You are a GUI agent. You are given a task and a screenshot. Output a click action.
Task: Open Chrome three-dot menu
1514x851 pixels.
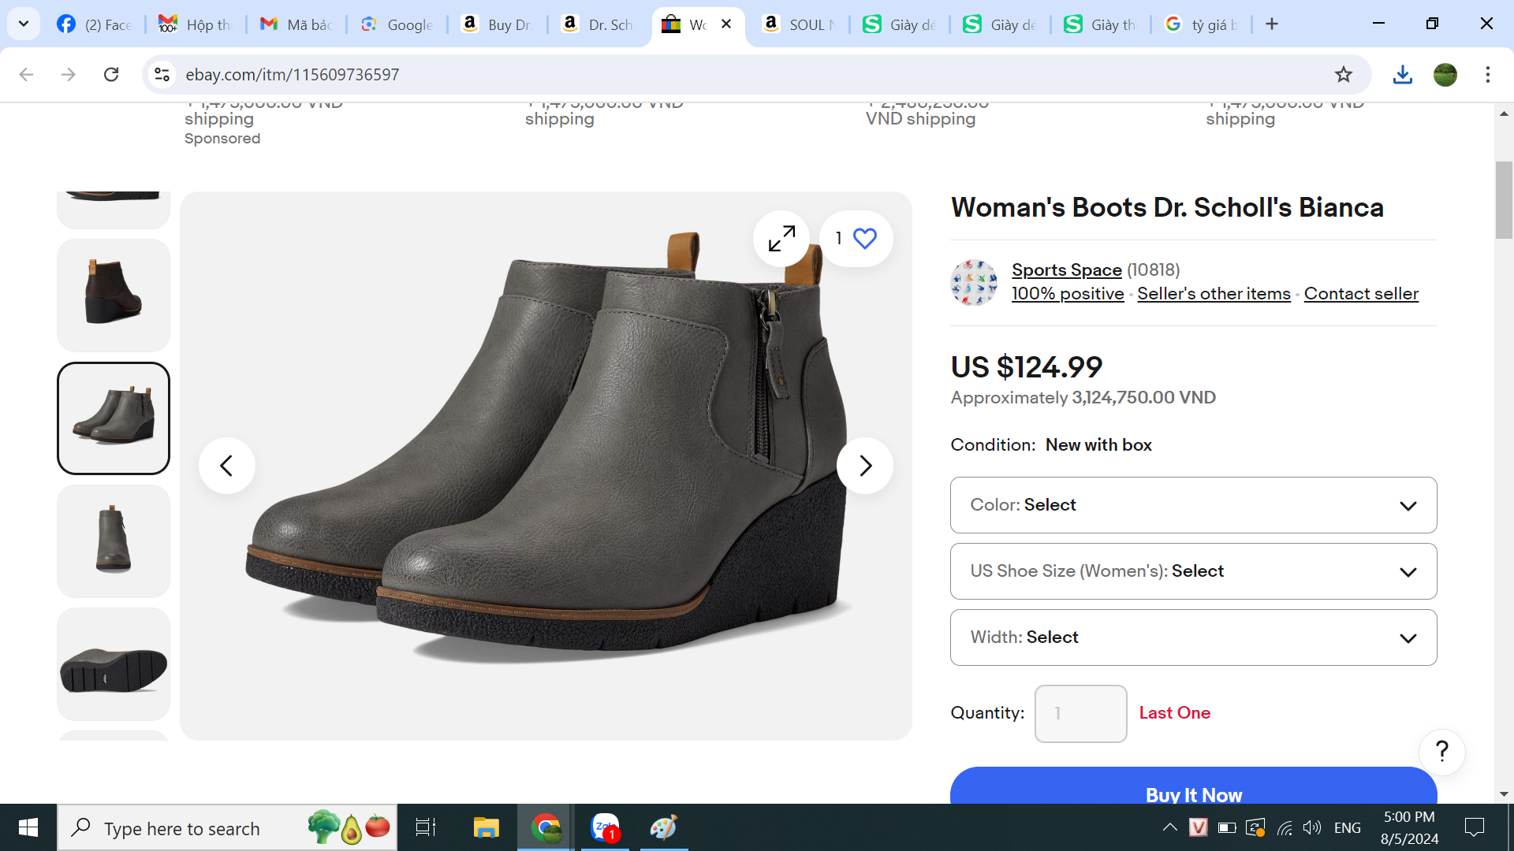tap(1488, 74)
